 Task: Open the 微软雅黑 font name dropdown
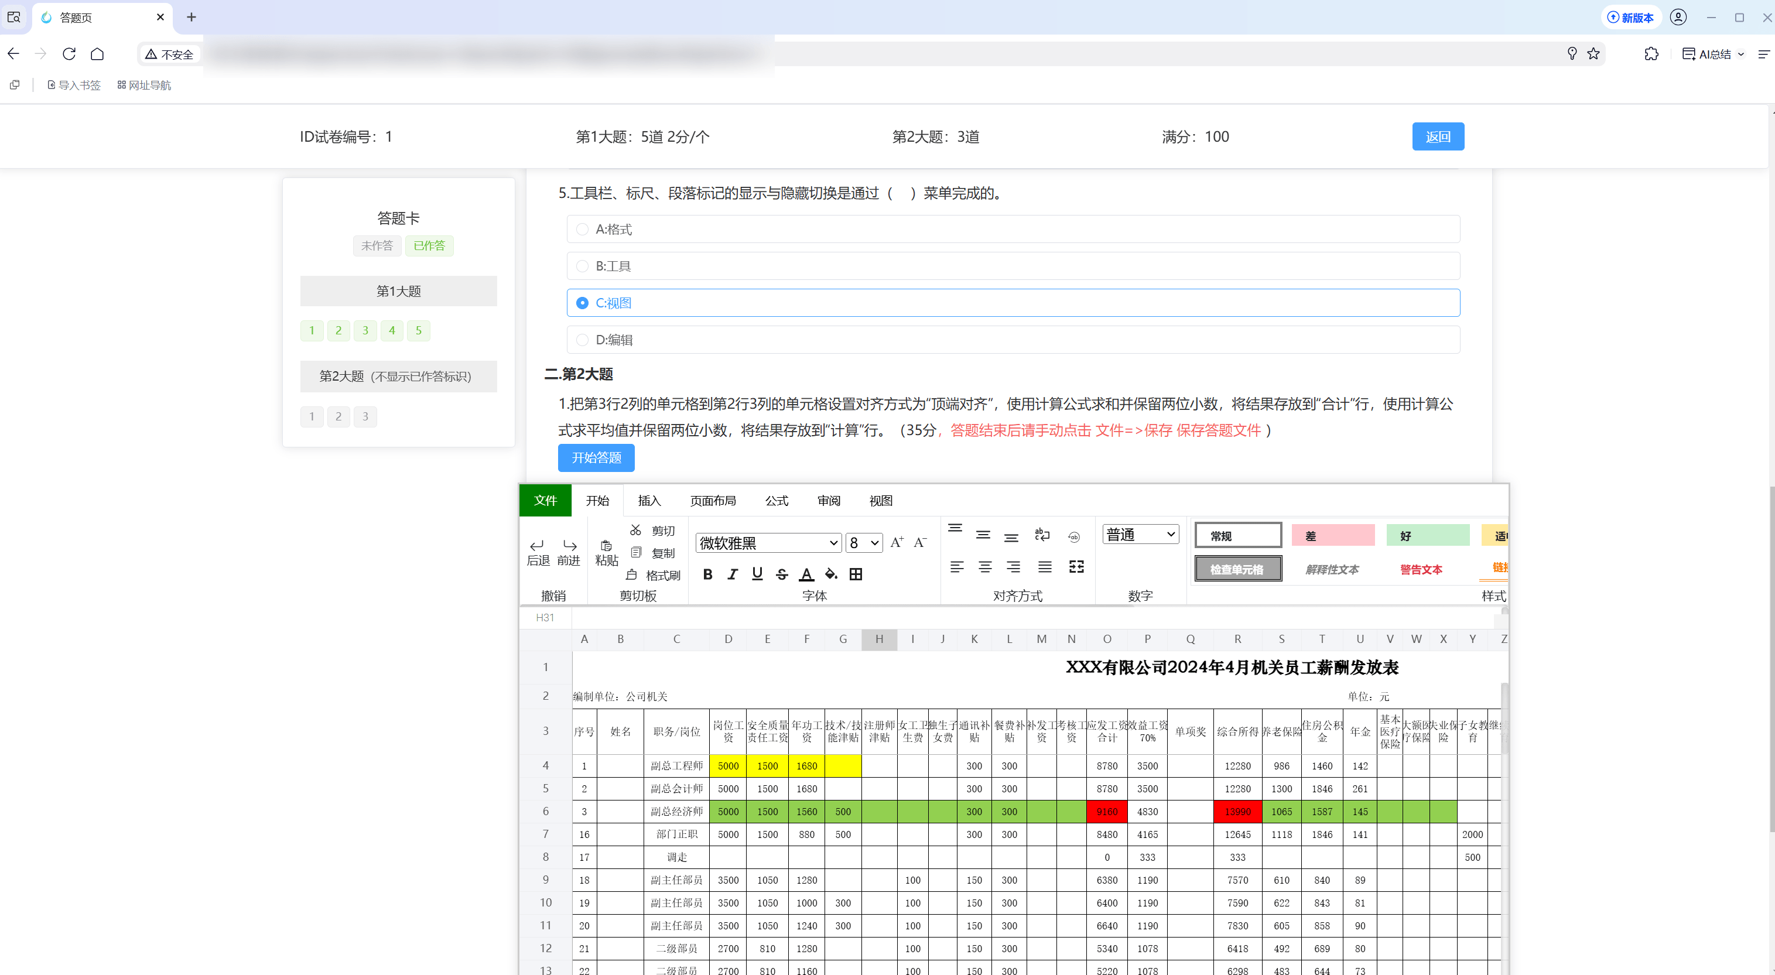pyautogui.click(x=768, y=543)
